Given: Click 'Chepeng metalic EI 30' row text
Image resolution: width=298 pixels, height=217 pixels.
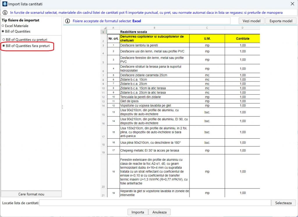Looking at the screenshot, I should (x=150, y=150).
